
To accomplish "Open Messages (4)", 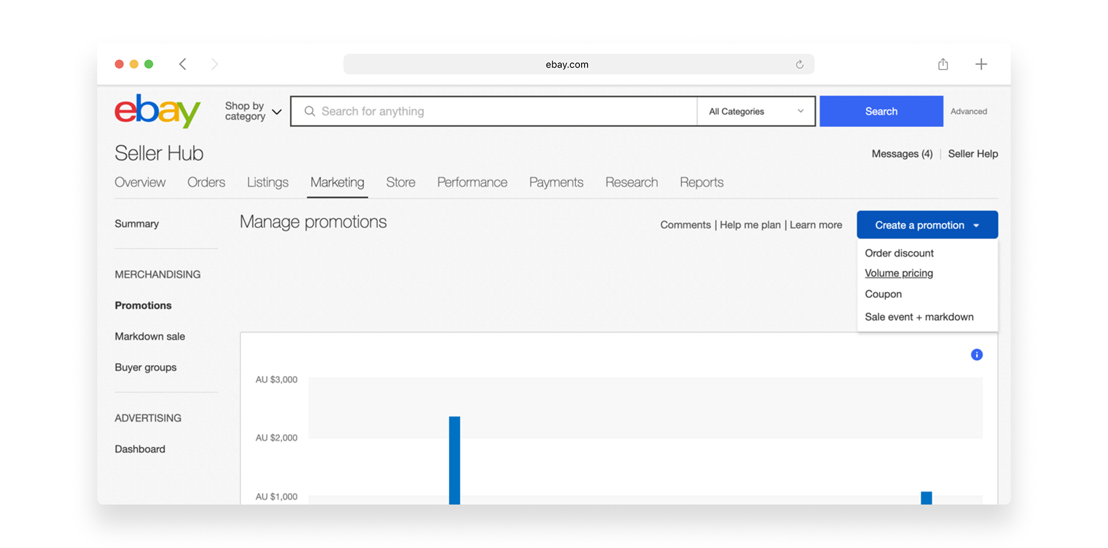I will coord(902,154).
